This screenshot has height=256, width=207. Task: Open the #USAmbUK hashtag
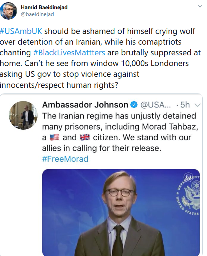21,31
